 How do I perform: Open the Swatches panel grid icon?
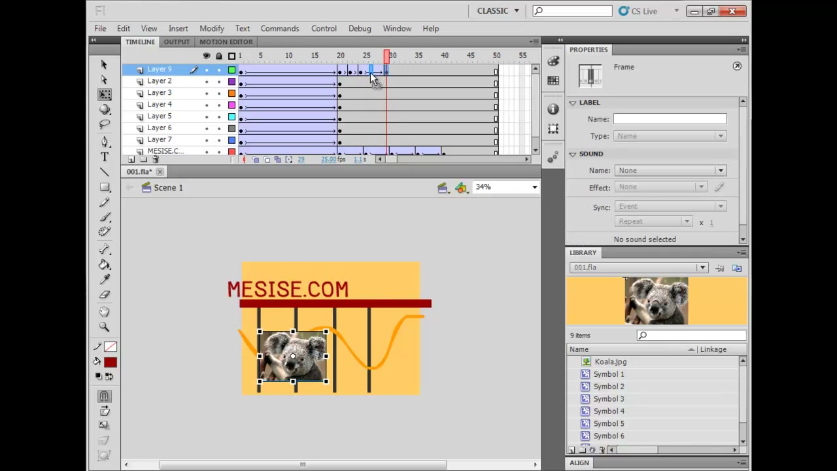click(x=553, y=80)
